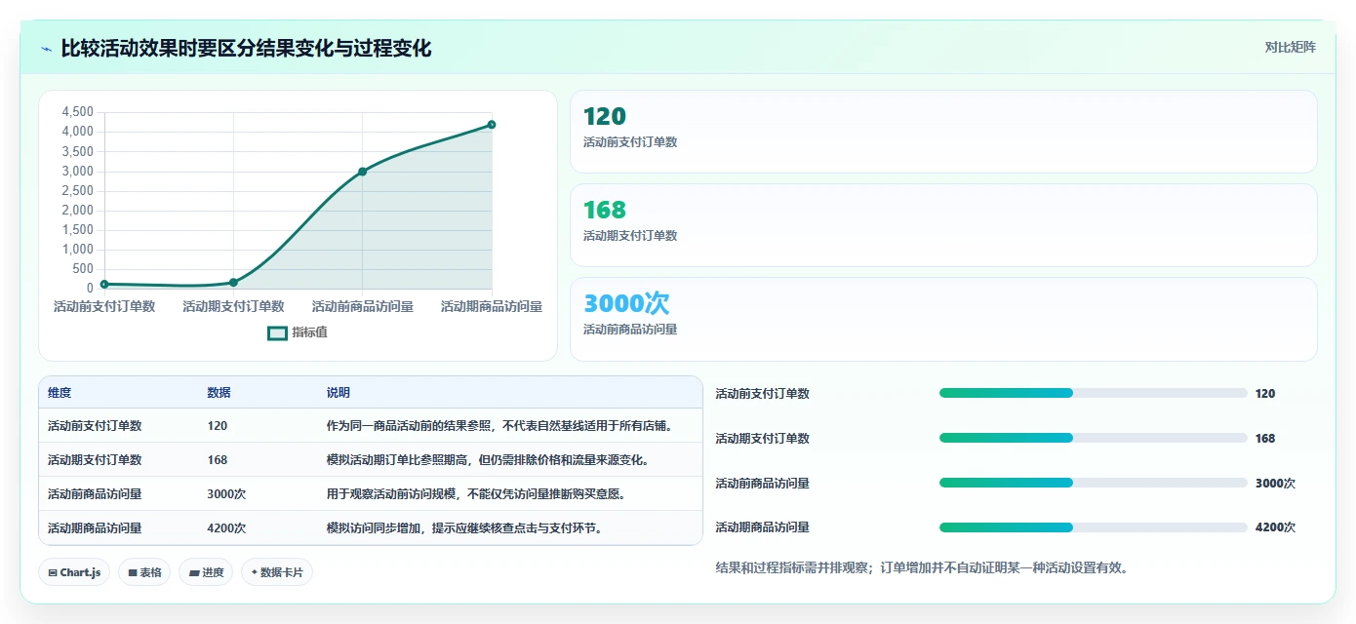Click the title 比较活动效果时要区分结果变化与过程变化
This screenshot has width=1356, height=624.
[246, 48]
